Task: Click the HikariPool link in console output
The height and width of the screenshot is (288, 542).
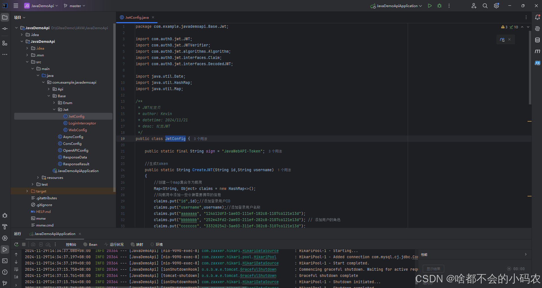Action: 265,257
